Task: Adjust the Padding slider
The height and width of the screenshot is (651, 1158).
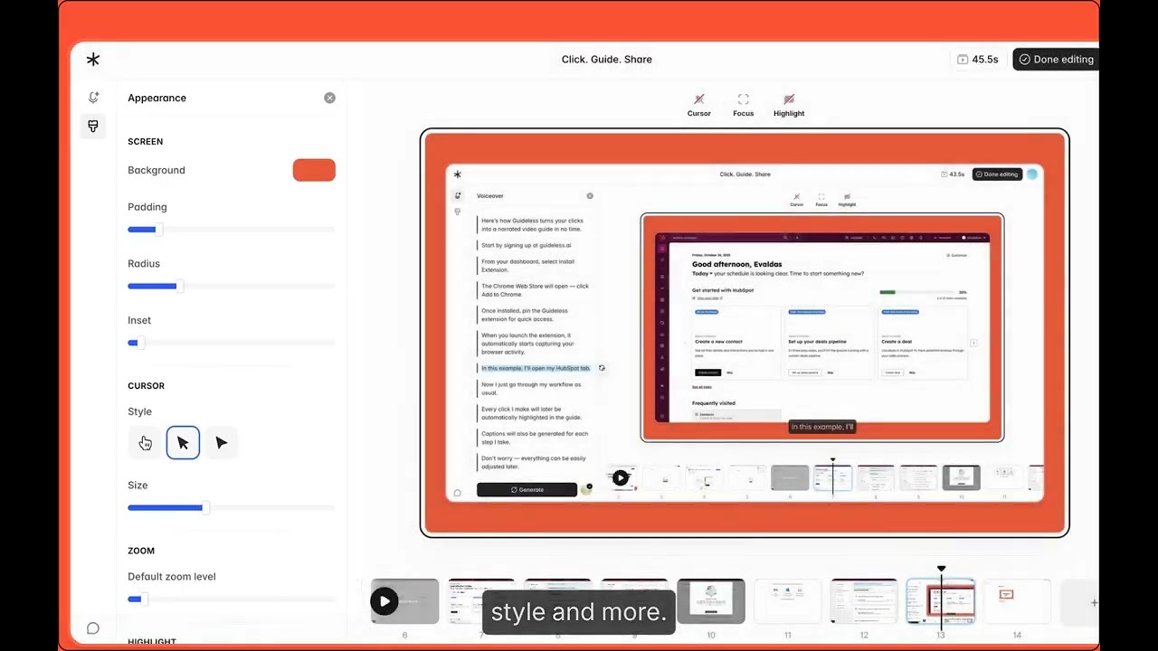Action: (x=232, y=230)
